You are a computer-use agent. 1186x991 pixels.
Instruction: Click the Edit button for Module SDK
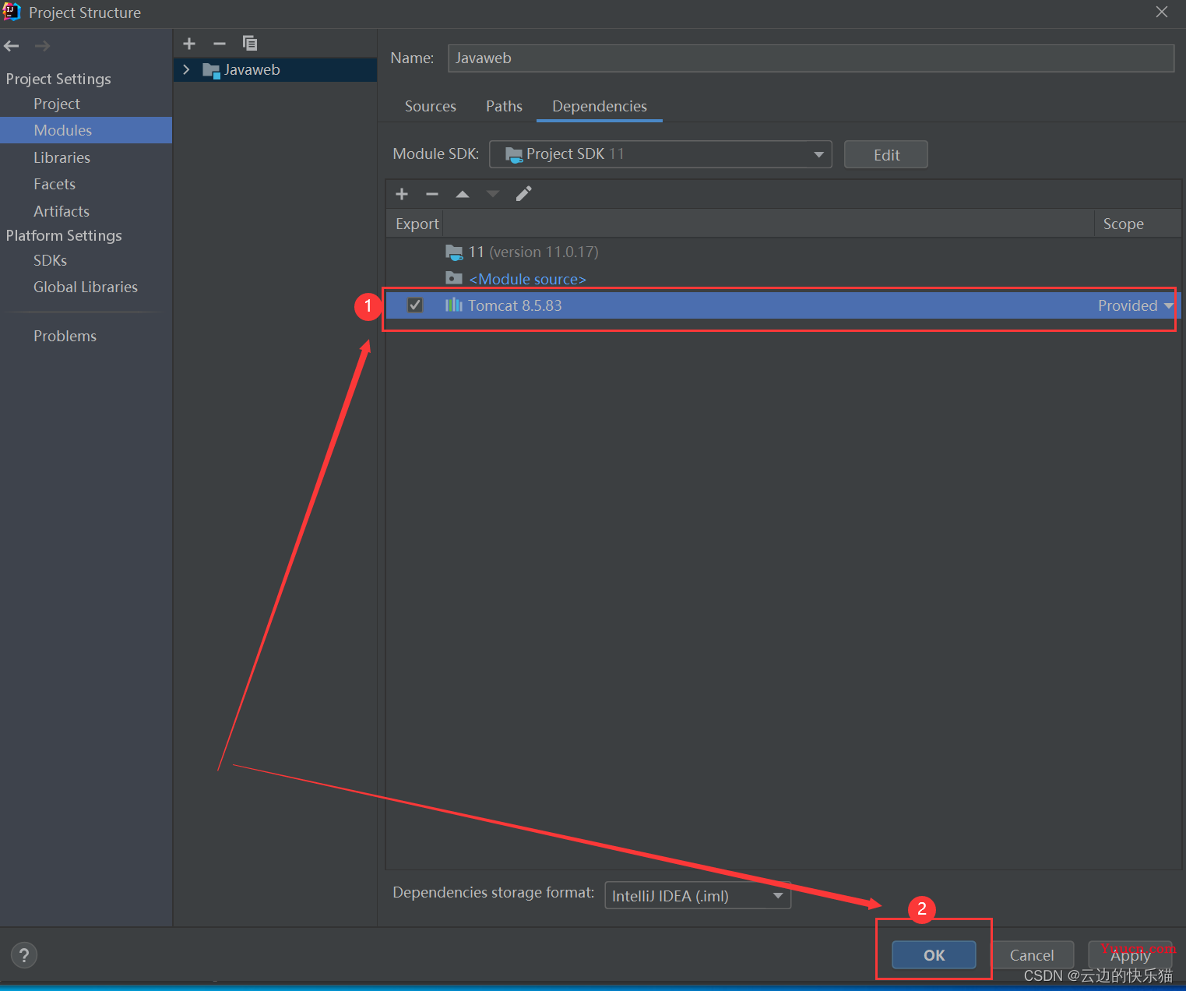tap(886, 154)
